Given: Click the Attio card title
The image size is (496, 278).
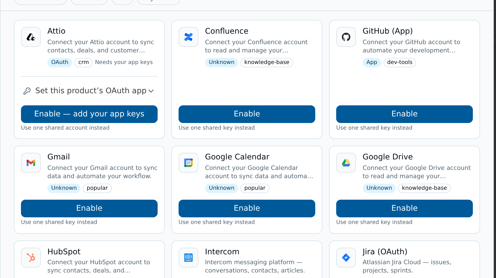Looking at the screenshot, I should tap(56, 31).
